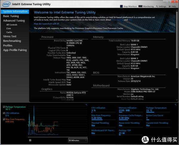Click Total Installed Memory '16.00 GB'
The height and width of the screenshot is (145, 179).
click(135, 41)
